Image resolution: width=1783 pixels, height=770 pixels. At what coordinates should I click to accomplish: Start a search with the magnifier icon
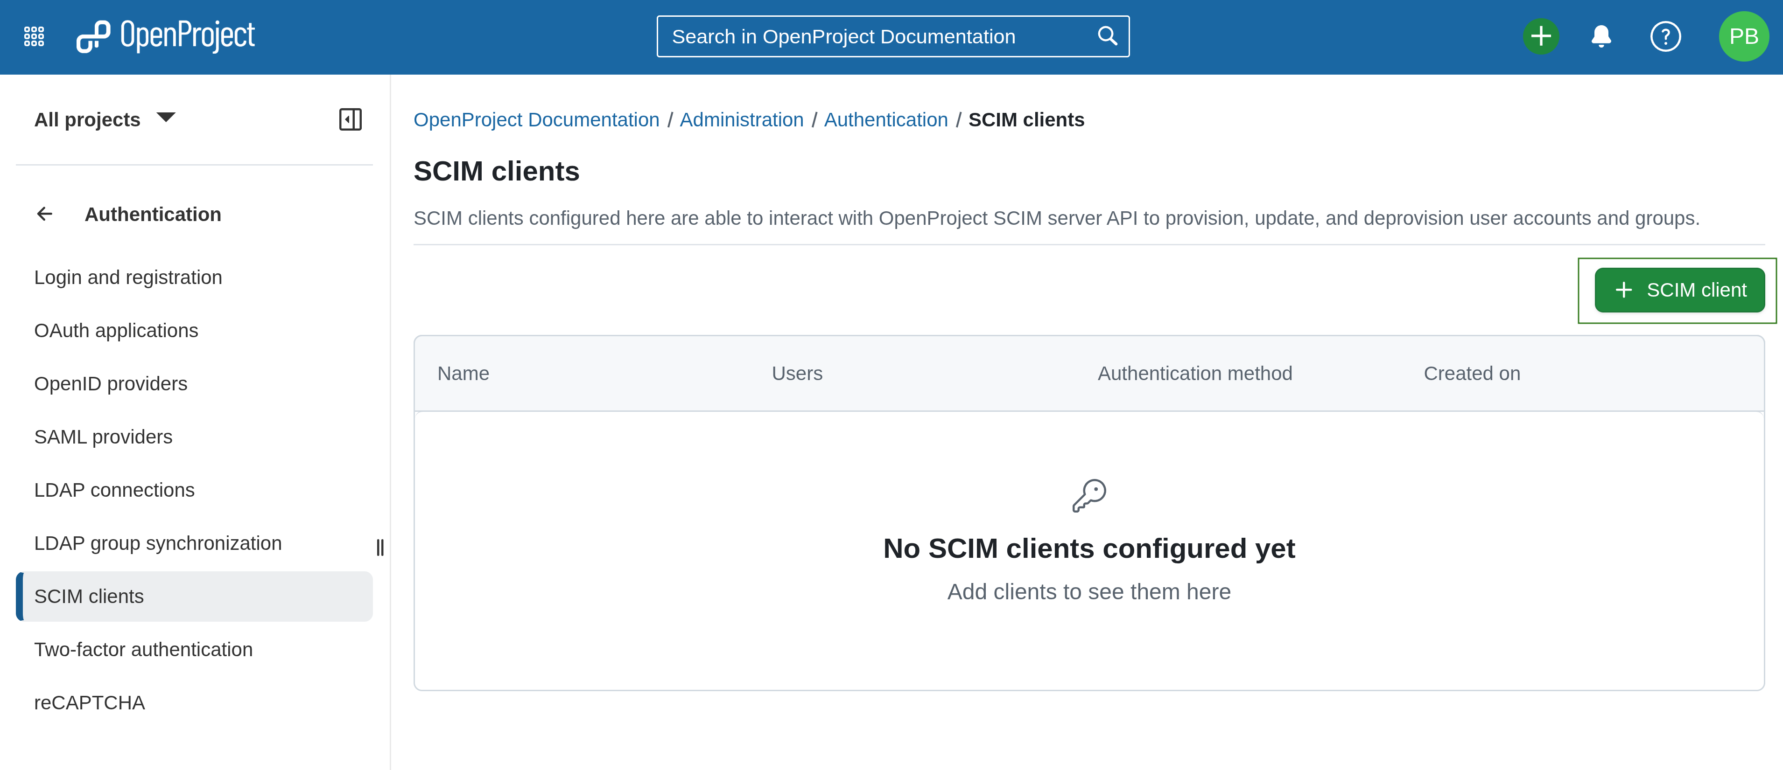click(x=1107, y=36)
